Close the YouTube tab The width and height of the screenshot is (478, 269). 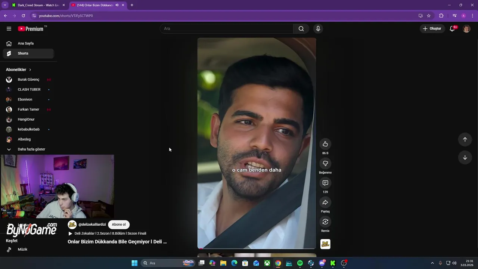123,5
